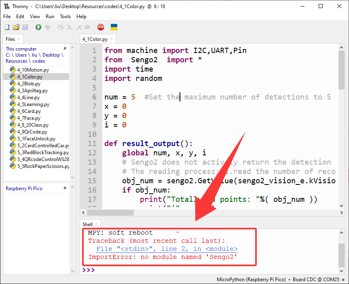Click the Save floppy disk icon
349x284 pixels.
[25, 27]
